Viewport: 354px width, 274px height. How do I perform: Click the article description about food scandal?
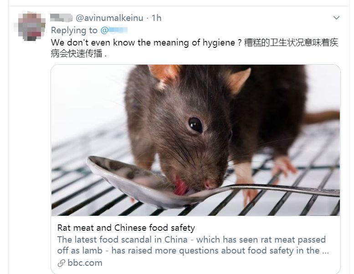[x=193, y=245]
